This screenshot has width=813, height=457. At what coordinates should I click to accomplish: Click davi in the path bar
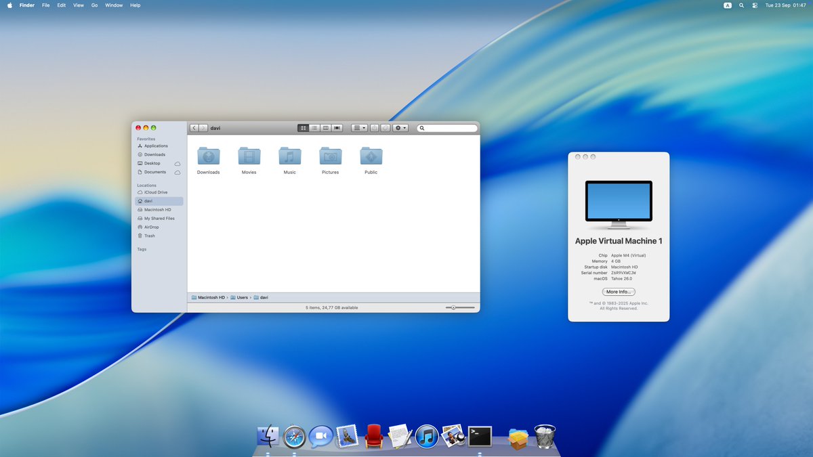(x=261, y=297)
